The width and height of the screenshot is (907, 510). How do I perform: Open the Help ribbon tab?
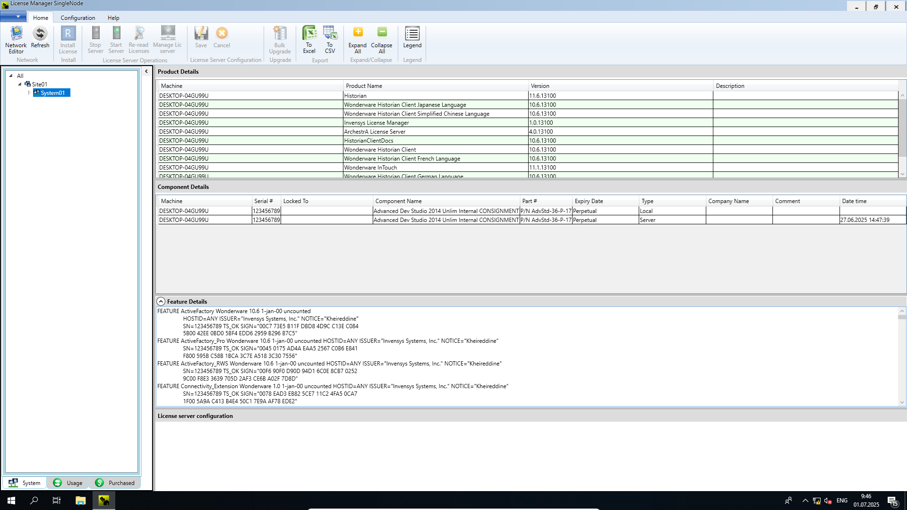click(113, 17)
